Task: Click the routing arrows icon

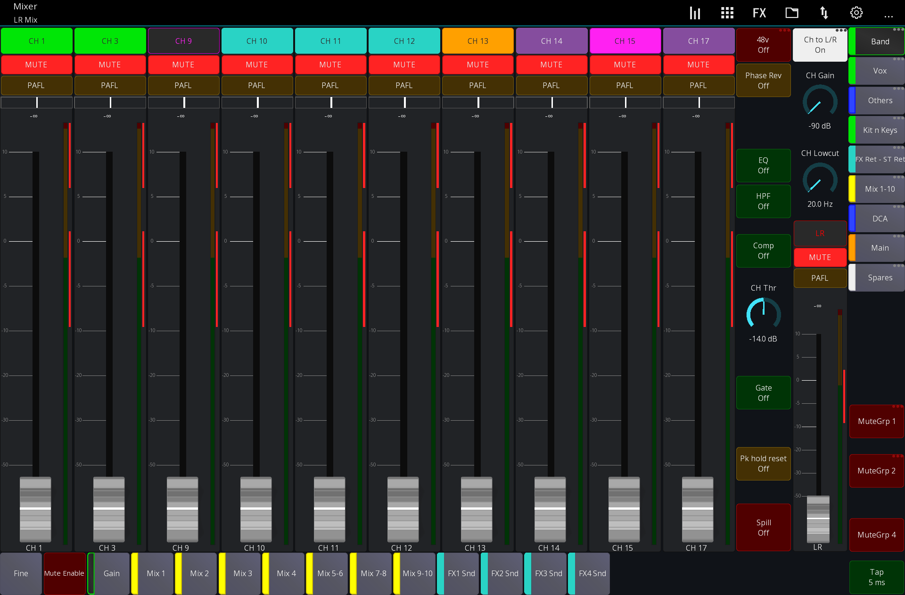Action: pos(824,13)
